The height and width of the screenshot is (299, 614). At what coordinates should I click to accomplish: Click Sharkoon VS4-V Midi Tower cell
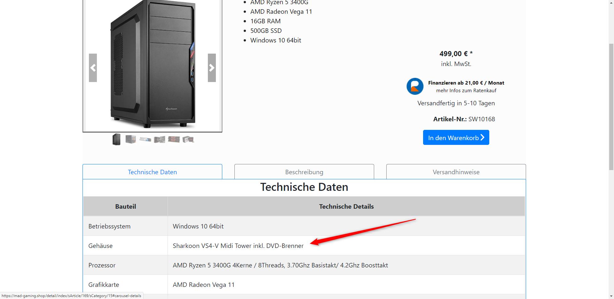click(x=346, y=246)
